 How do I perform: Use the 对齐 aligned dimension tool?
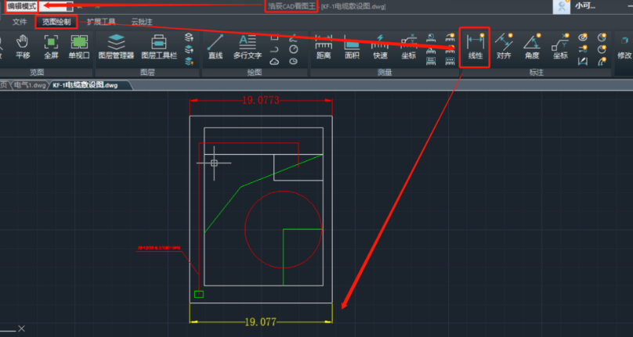(x=504, y=45)
